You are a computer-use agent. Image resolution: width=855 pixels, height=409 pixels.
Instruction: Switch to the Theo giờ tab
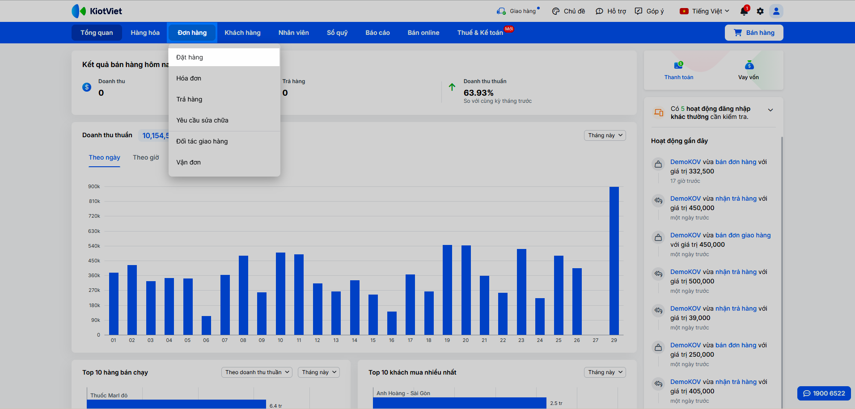[x=146, y=157]
